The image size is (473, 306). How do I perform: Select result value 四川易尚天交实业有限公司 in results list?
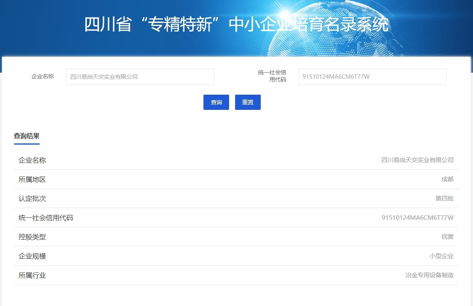pos(417,160)
